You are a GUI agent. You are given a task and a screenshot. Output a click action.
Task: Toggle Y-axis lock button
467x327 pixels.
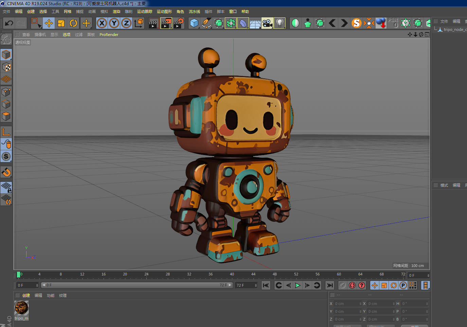pyautogui.click(x=114, y=23)
